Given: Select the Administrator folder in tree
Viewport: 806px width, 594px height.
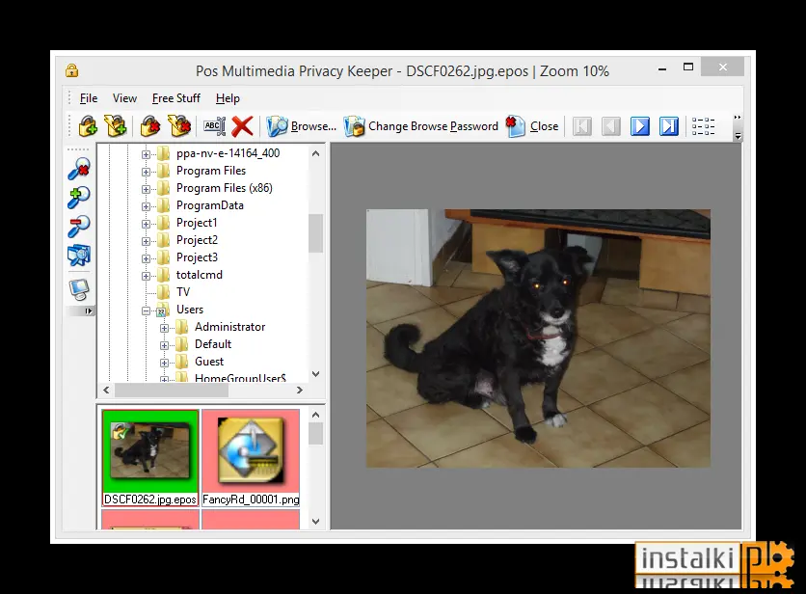Looking at the screenshot, I should tap(229, 327).
